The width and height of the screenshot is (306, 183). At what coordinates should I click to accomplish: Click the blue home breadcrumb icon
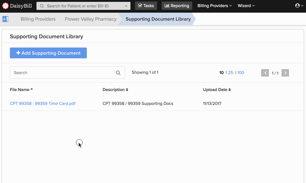pos(5,19)
